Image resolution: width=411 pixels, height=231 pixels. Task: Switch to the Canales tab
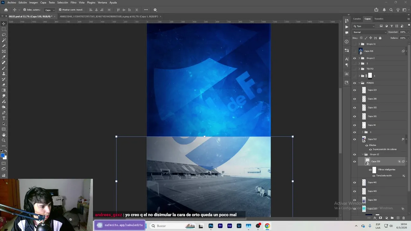click(x=357, y=19)
